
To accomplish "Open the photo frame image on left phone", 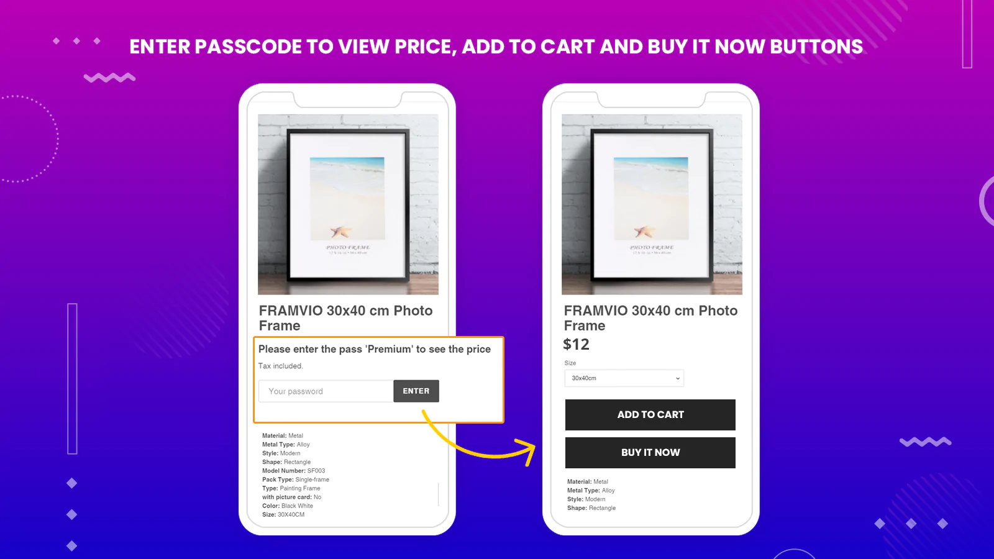I will (349, 204).
